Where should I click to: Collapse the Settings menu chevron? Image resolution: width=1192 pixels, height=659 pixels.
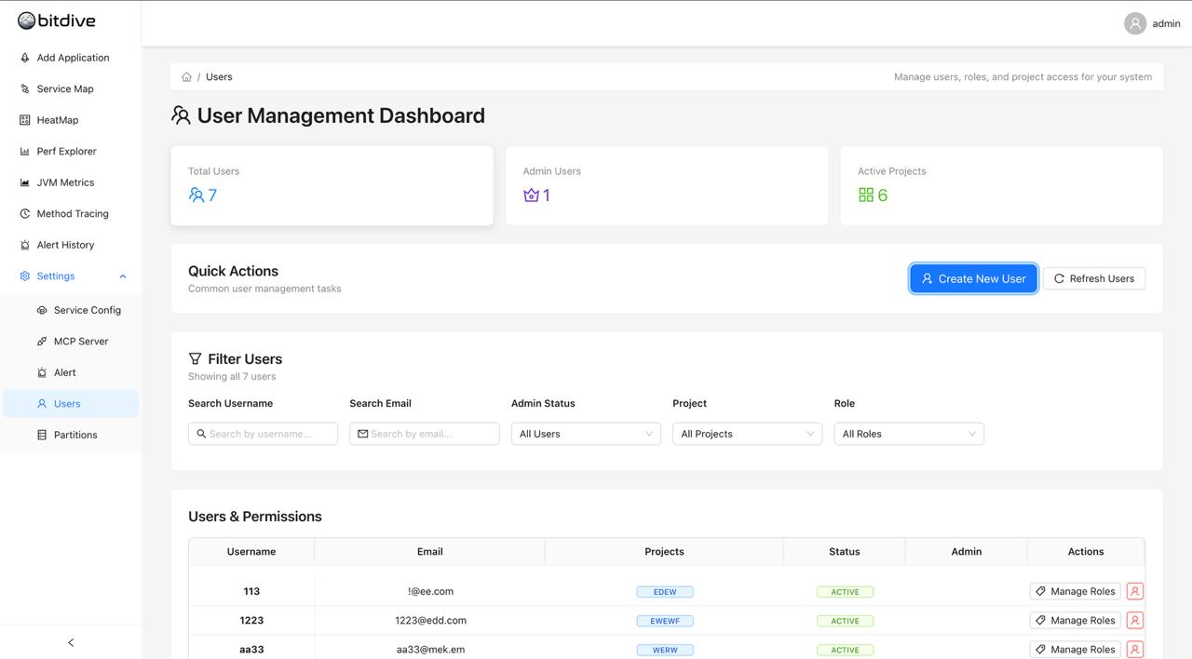coord(123,276)
